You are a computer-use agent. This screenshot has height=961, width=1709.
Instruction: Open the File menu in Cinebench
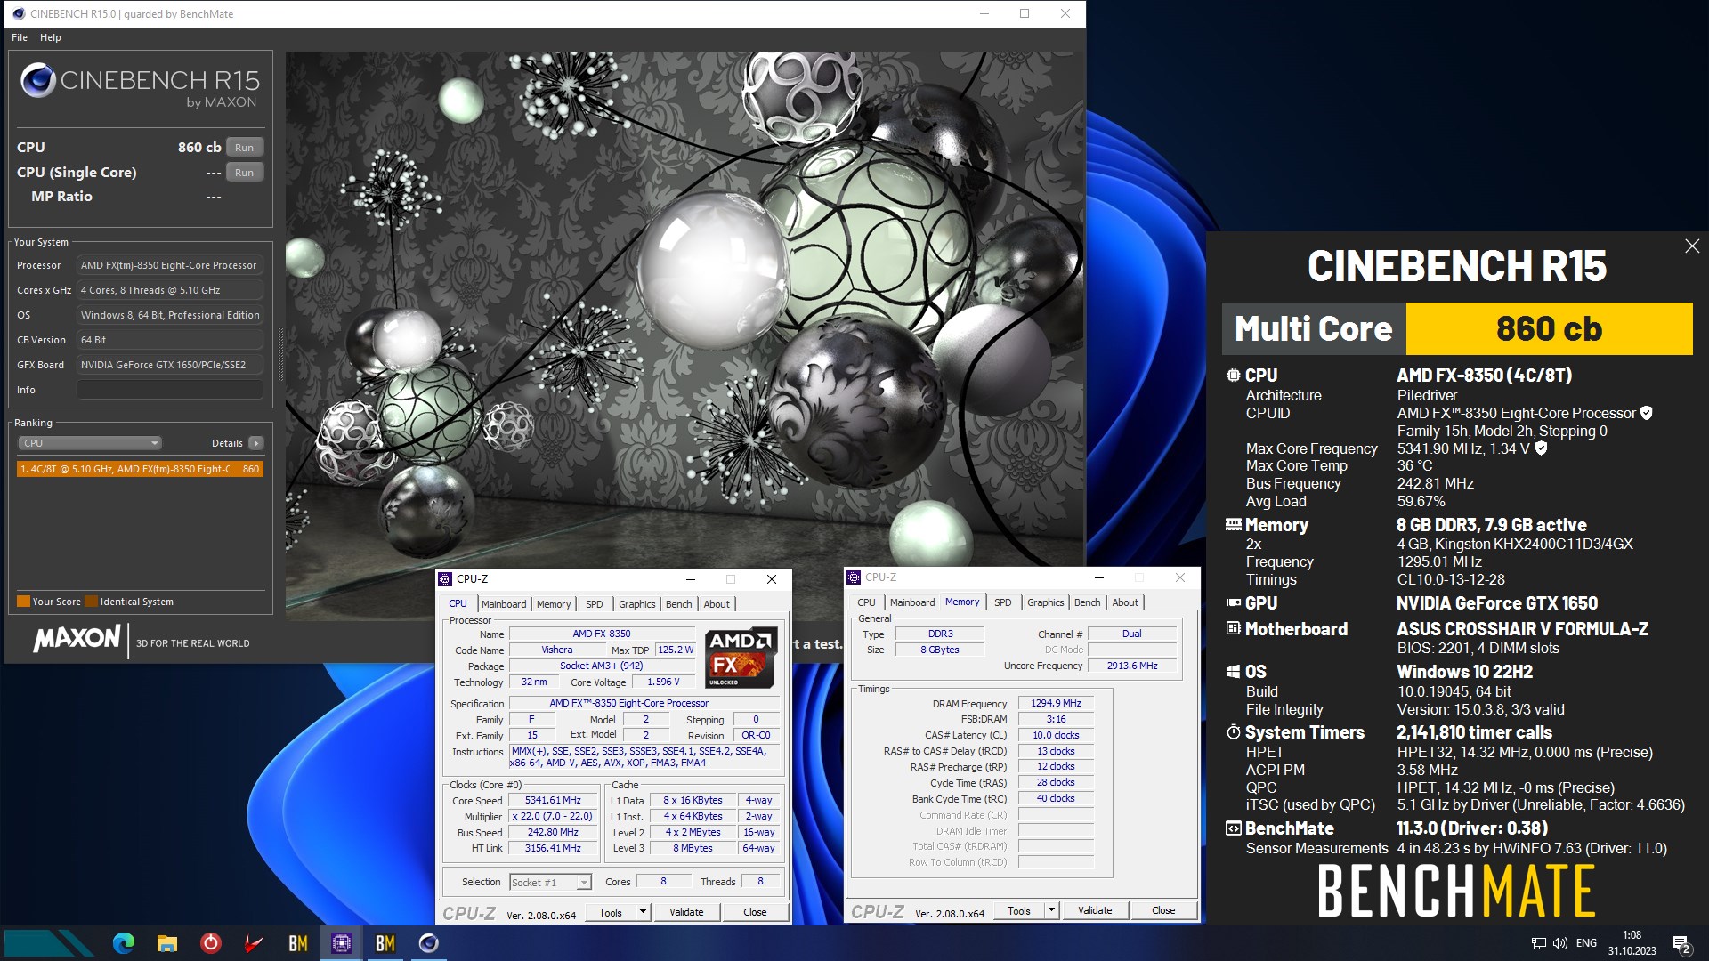coord(20,37)
